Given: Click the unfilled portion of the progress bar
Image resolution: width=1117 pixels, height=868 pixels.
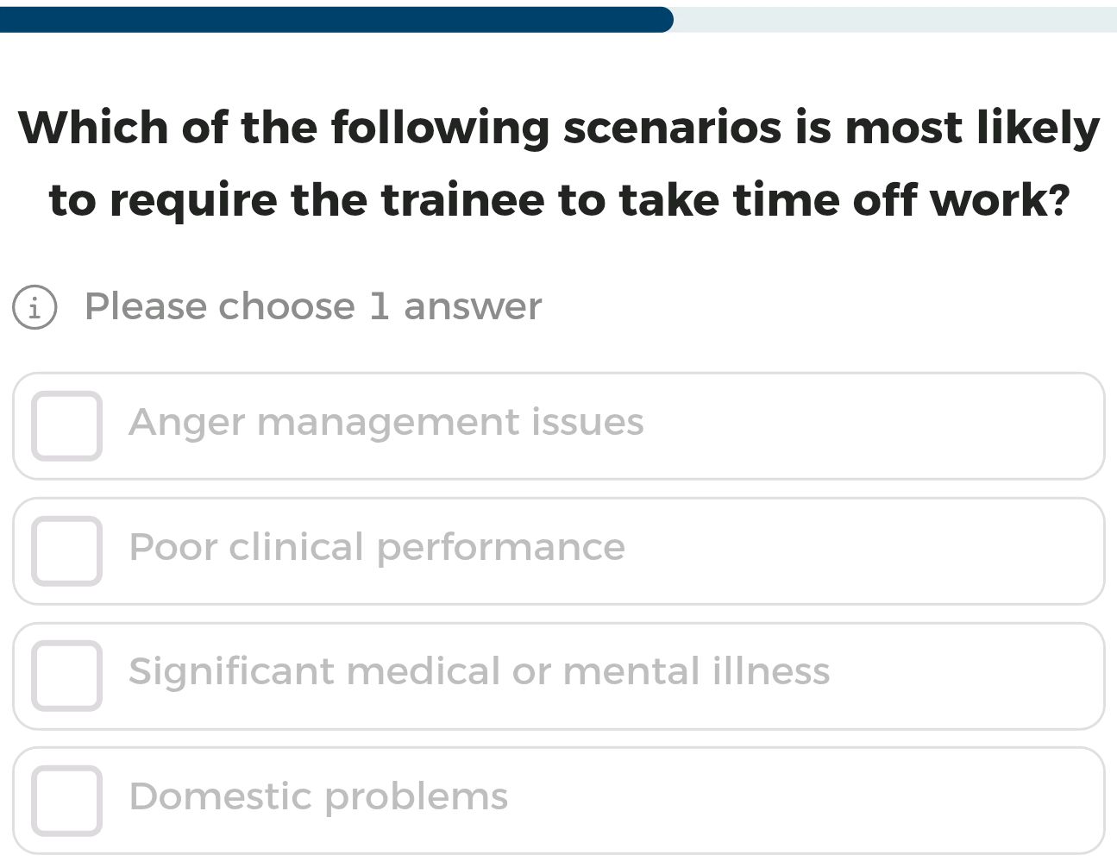Looking at the screenshot, I should pos(888,17).
